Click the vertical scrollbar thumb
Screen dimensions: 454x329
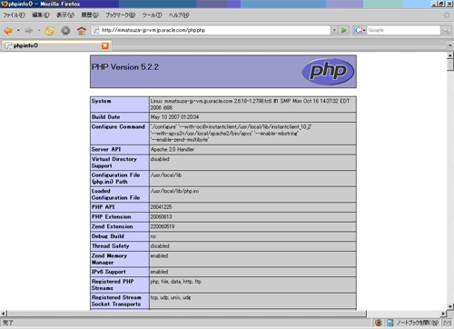(x=450, y=65)
